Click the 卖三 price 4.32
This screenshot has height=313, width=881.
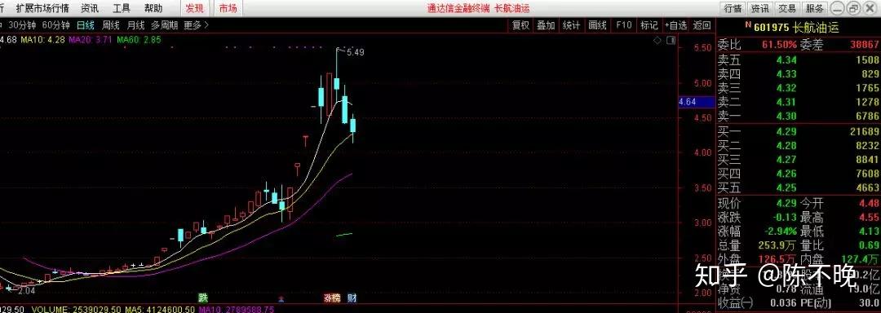point(786,88)
